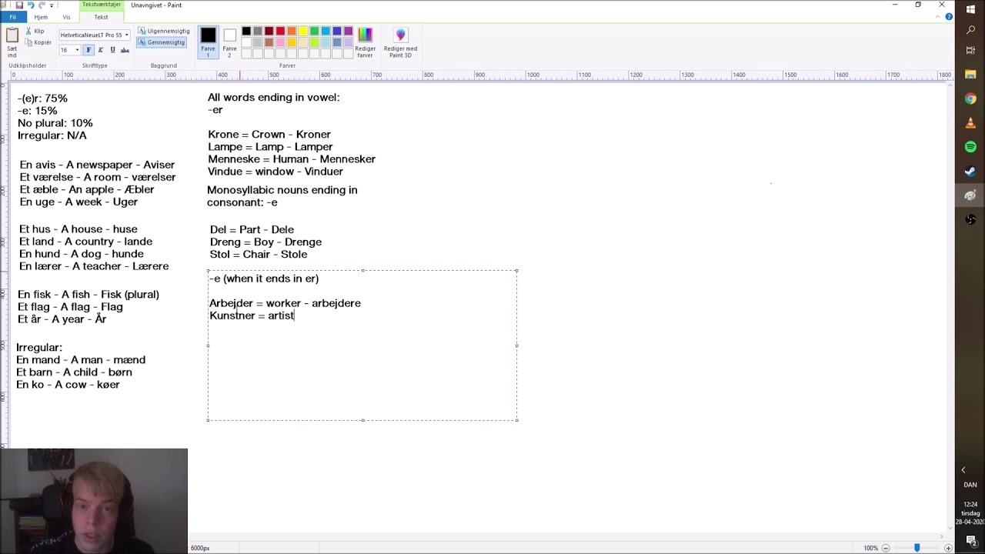The height and width of the screenshot is (554, 985).
Task: Click the webcam video overlay
Action: pyautogui.click(x=94, y=501)
